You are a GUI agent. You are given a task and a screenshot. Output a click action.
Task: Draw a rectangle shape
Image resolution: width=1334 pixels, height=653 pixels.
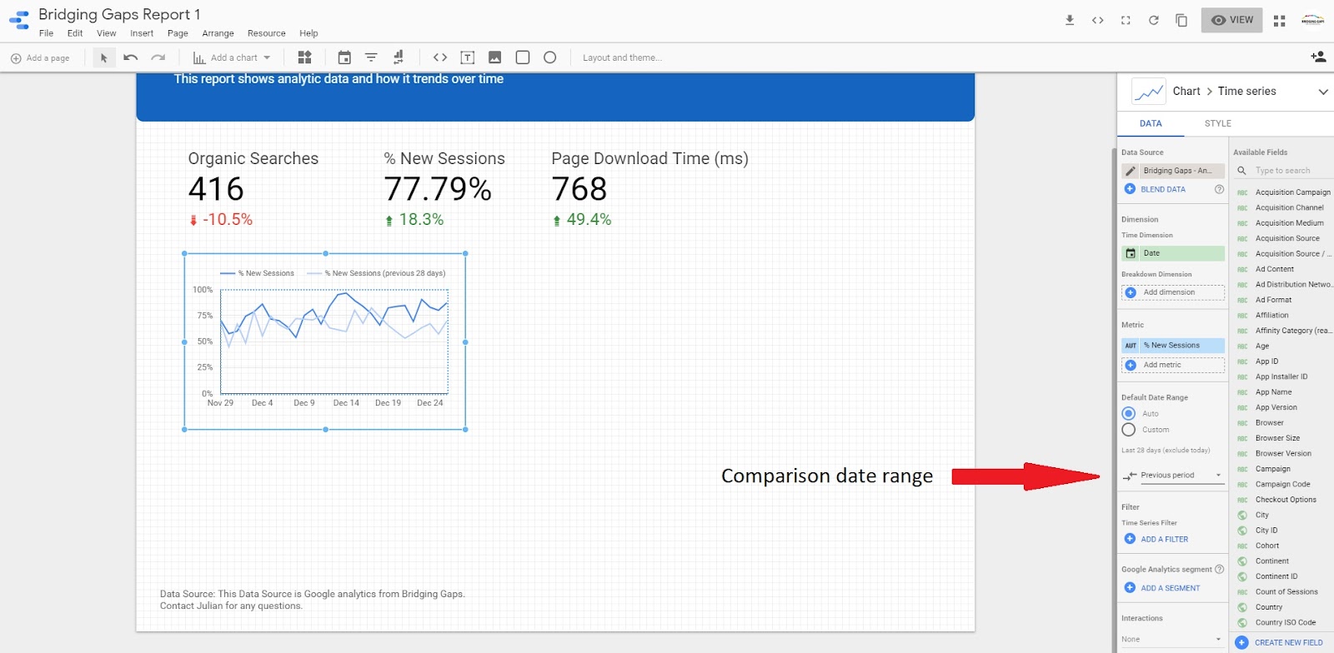coord(523,57)
